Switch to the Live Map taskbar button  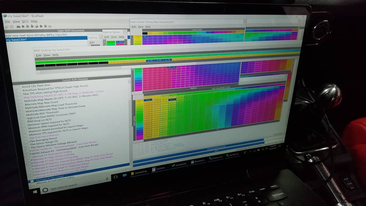[x=232, y=155]
